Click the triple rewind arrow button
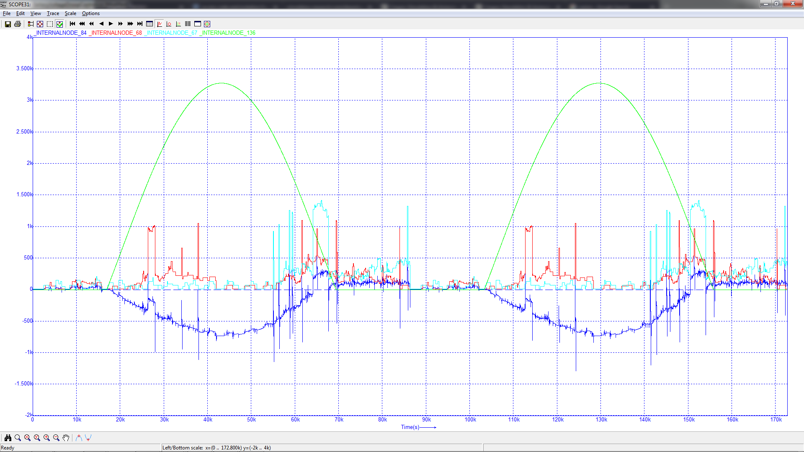The height and width of the screenshot is (452, 804). pyautogui.click(x=82, y=24)
